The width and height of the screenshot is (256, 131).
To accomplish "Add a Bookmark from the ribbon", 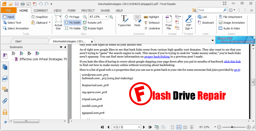I will (x=206, y=23).
